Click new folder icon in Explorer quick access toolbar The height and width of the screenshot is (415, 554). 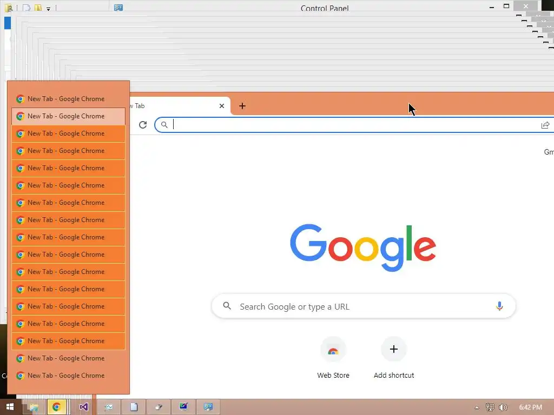pos(38,8)
